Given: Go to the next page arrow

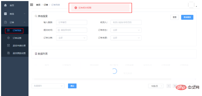Looking at the screenshot, I should tap(175, 86).
